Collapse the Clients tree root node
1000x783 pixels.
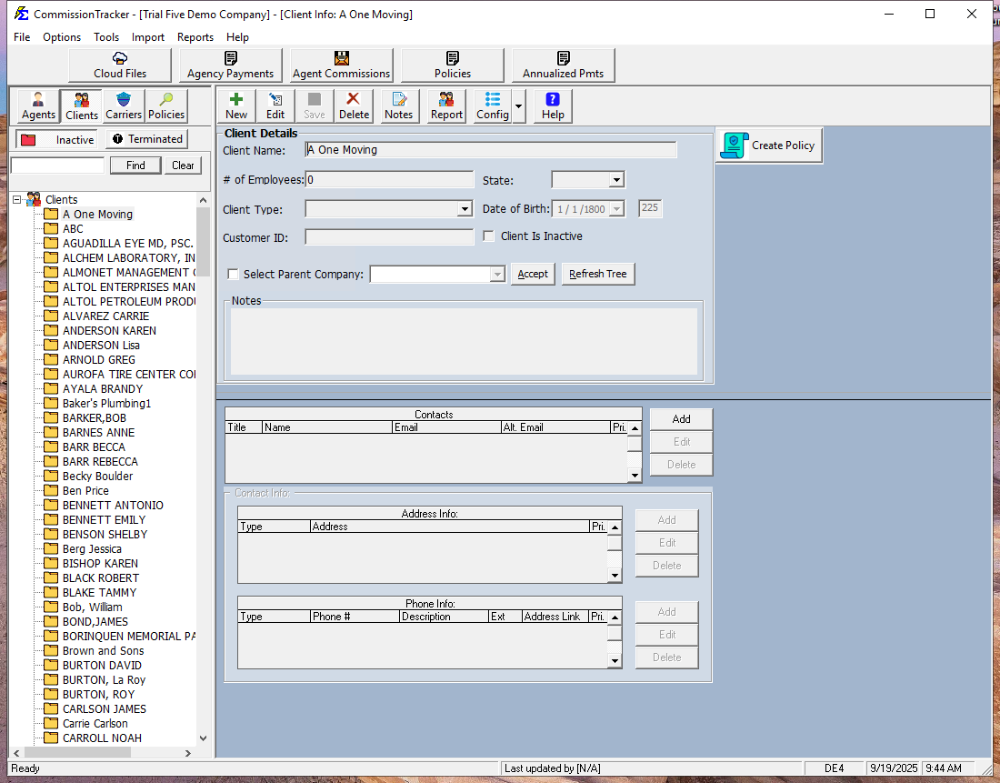pos(17,200)
